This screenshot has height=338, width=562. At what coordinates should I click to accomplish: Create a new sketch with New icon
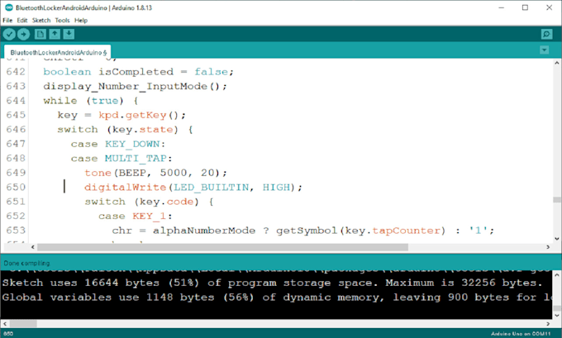click(x=40, y=34)
